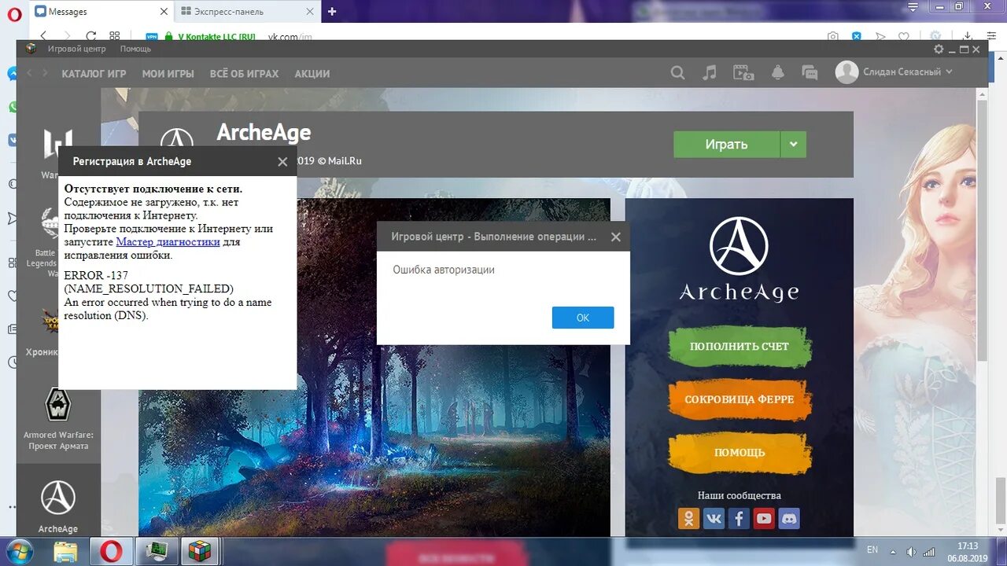This screenshot has width=1007, height=566.
Task: Click the game center cube logo icon
Action: point(31,49)
